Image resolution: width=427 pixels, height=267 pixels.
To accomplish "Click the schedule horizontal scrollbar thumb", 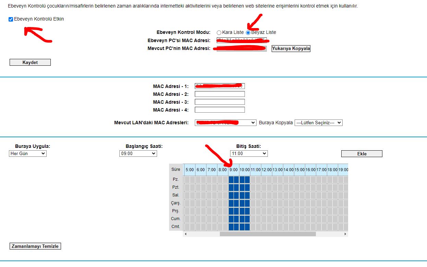I will pyautogui.click(x=268, y=234).
